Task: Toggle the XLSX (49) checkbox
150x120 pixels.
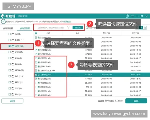Action: pos(9,46)
